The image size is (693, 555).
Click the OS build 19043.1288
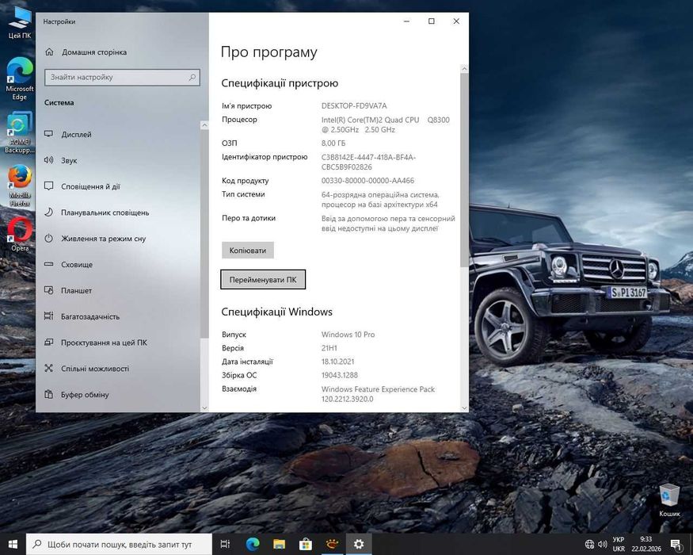coord(340,375)
